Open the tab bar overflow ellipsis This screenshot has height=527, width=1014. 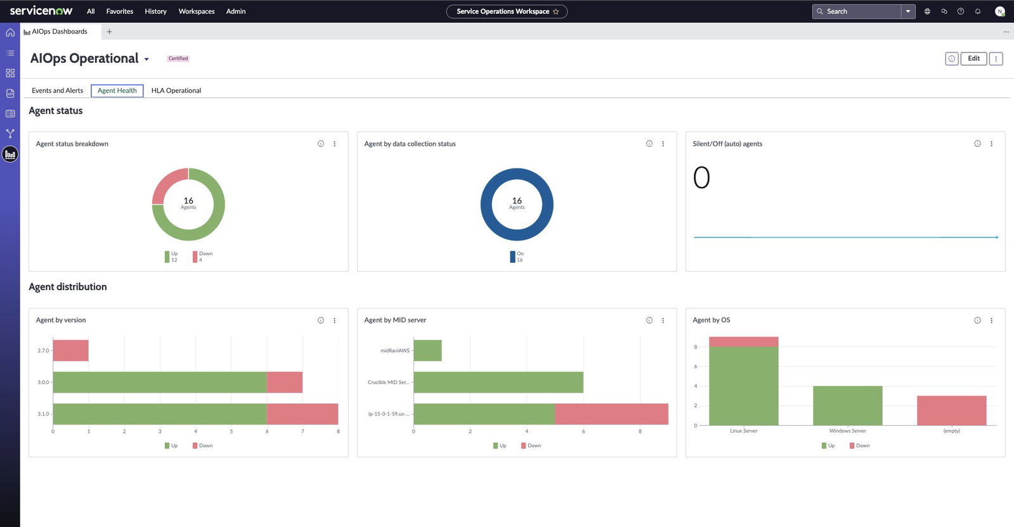[x=1006, y=32]
